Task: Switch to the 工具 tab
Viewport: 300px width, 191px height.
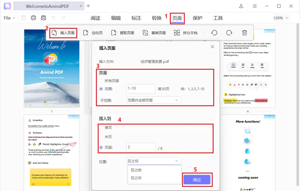Action: [x=218, y=18]
